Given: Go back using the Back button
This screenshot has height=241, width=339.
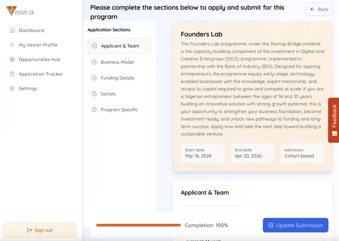Looking at the screenshot, I should point(319,9).
